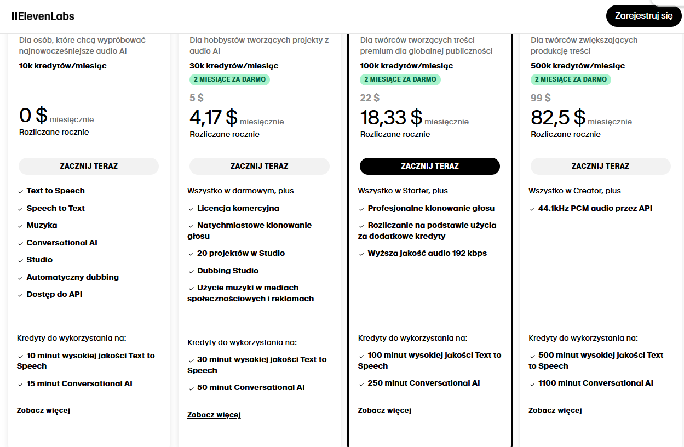Start the free plan with ZACZNIJ TERAZ
Viewport: 684px width, 447px height.
coord(89,166)
